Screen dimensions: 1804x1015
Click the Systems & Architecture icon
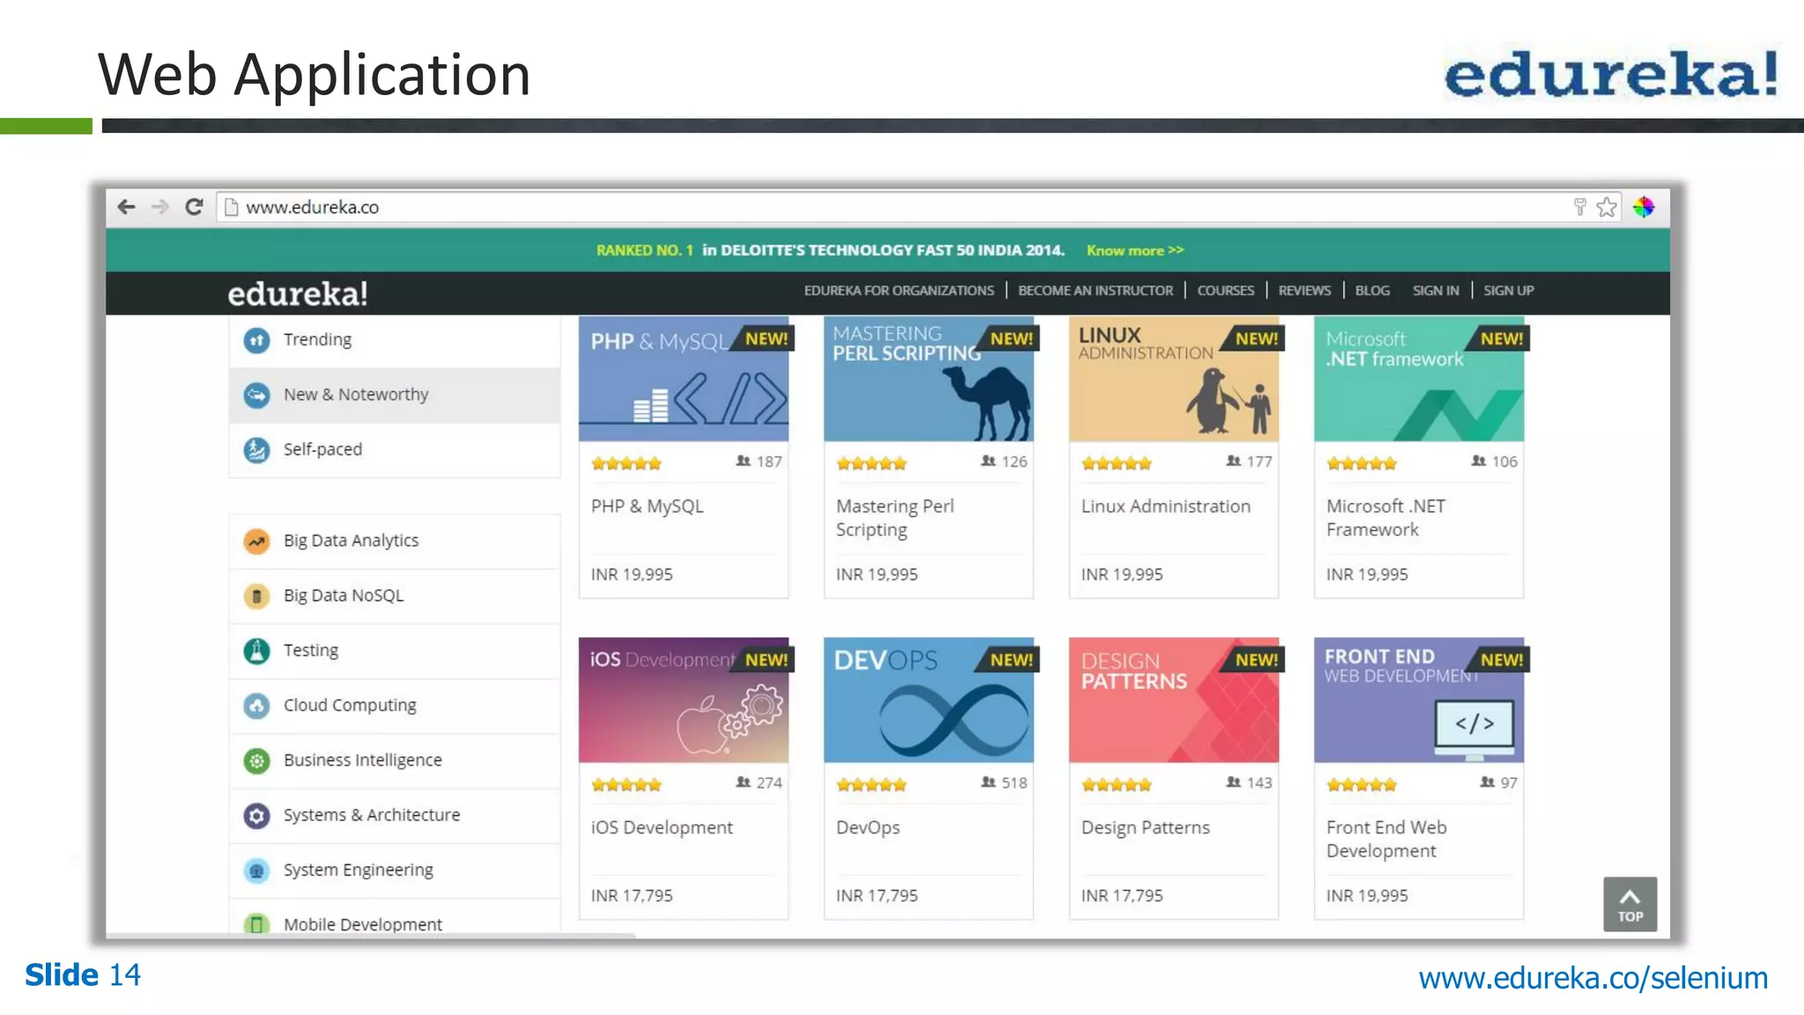click(x=256, y=816)
